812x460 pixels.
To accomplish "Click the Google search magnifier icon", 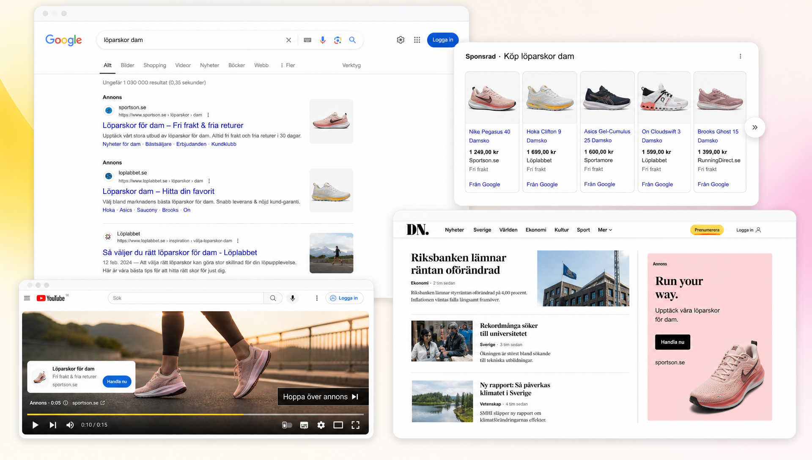I will 352,40.
